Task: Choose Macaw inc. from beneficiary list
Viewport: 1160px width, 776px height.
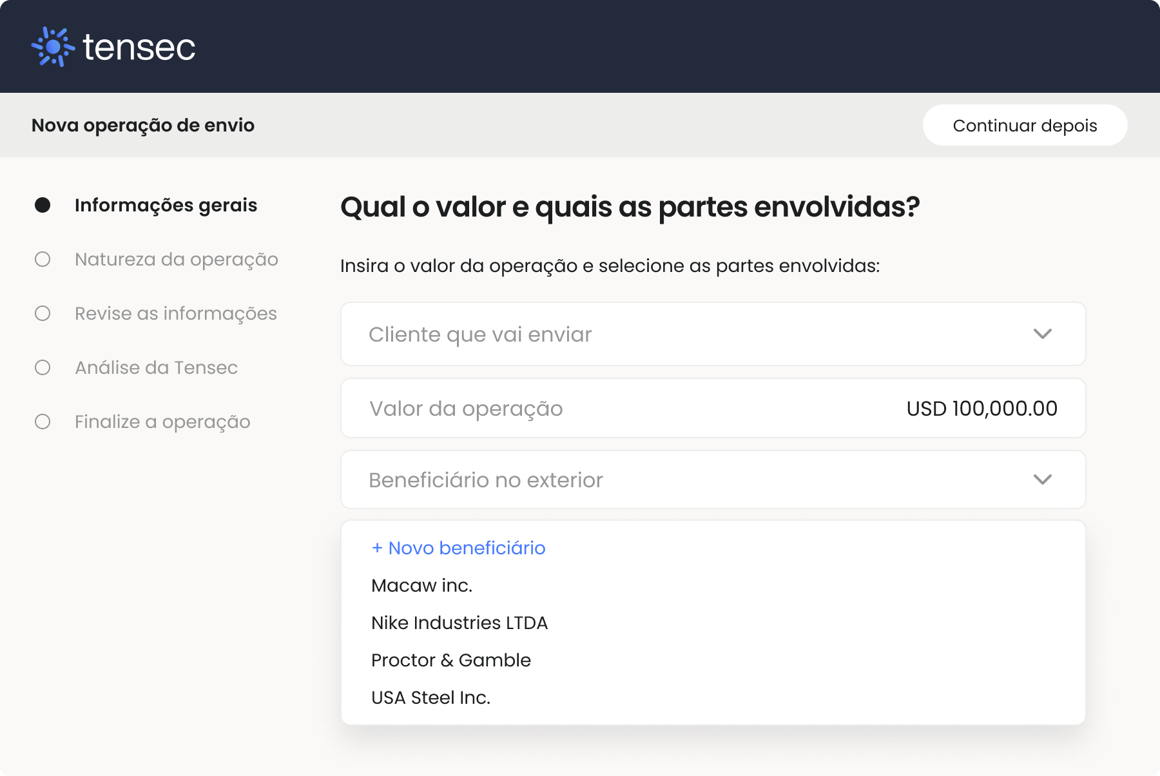Action: 422,585
